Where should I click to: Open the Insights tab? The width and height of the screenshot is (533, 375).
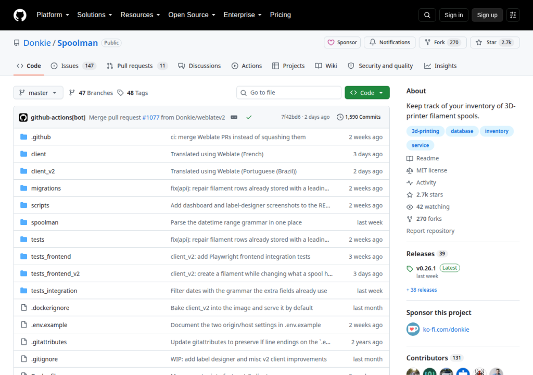click(440, 66)
